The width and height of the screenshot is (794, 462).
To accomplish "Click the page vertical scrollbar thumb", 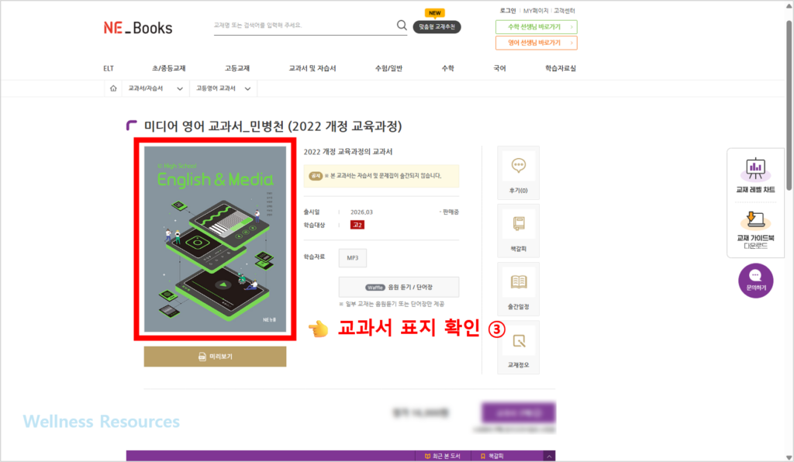I will pos(789,105).
